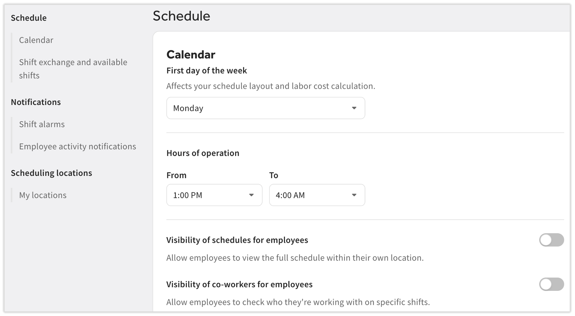575x316 pixels.
Task: Click the Schedule page title
Action: coord(181,16)
